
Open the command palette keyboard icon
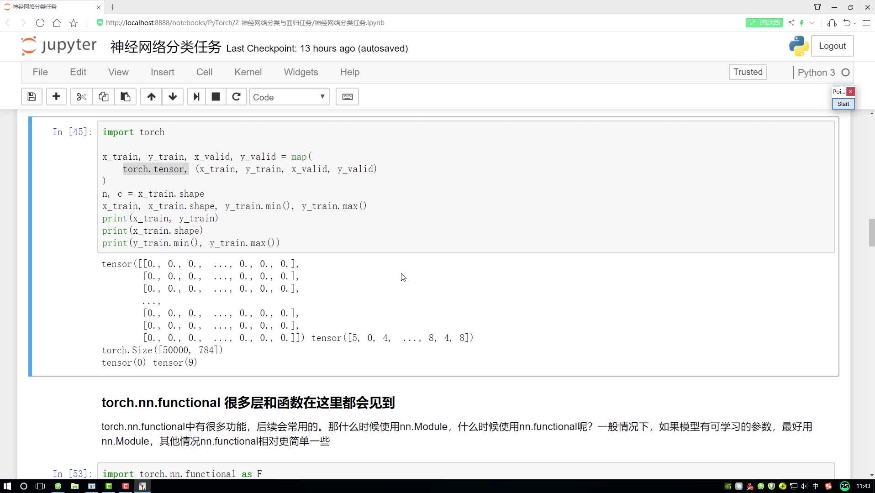pos(347,97)
